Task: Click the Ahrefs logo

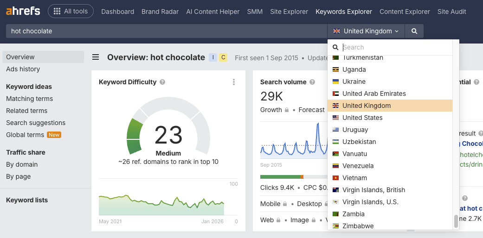Action: coord(23,11)
